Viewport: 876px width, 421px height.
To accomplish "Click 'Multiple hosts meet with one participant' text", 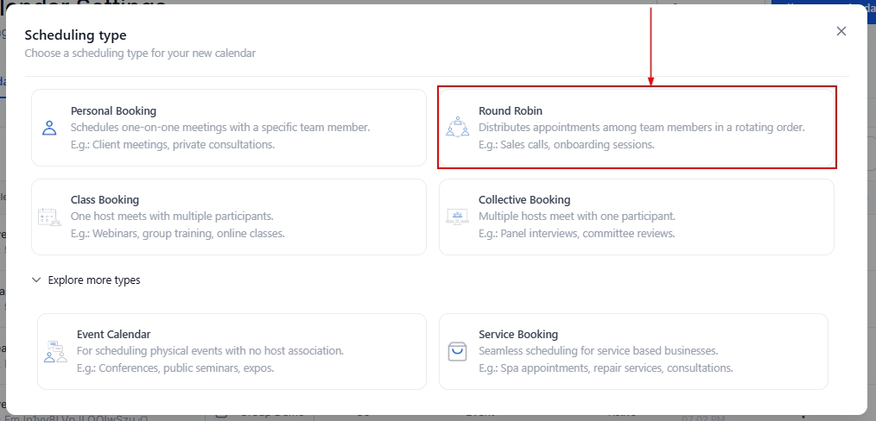I will [x=576, y=217].
